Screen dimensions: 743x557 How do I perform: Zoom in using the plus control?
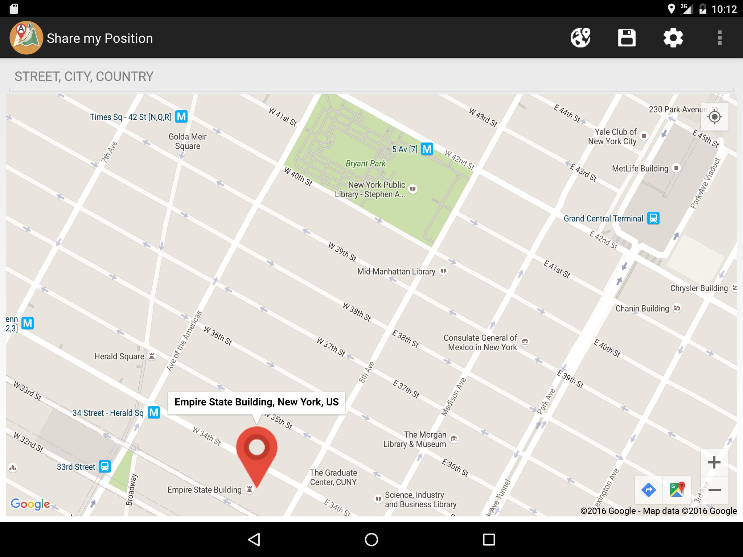click(714, 462)
